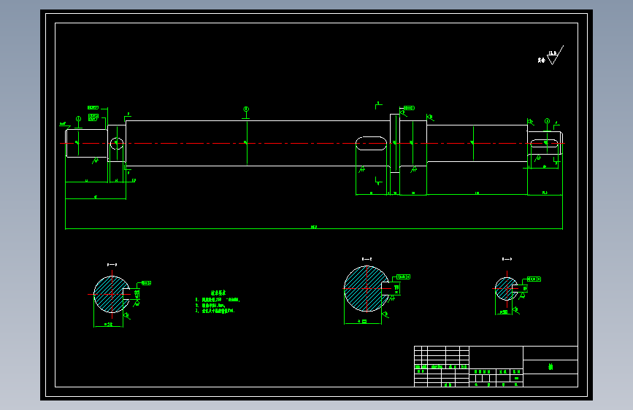Click the tolerance frame beside left cross-section
The width and height of the screenshot is (633, 410).
tap(146, 283)
